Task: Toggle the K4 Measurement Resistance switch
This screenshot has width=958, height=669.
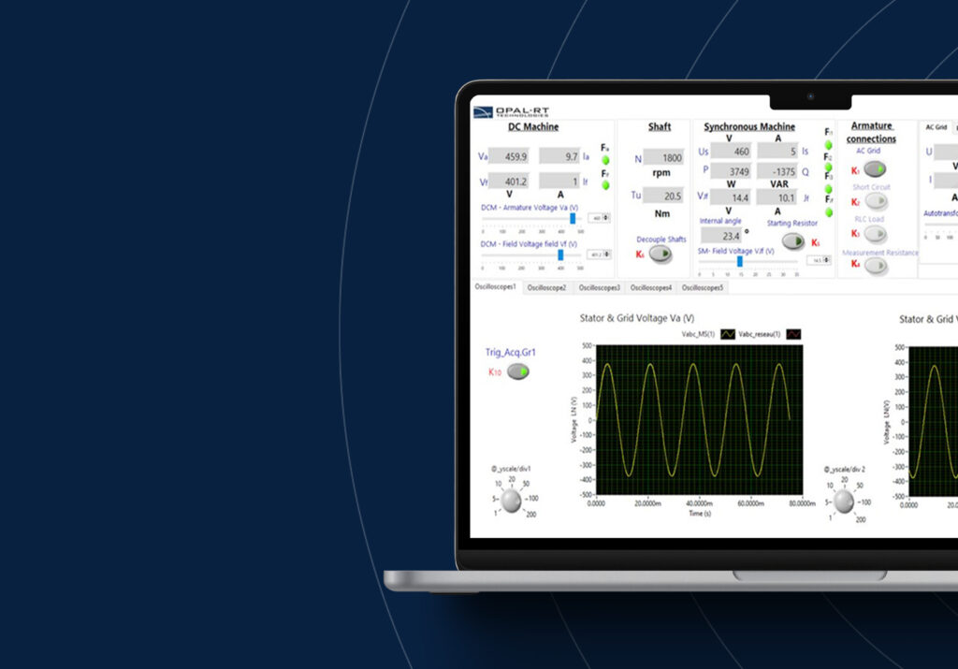Action: coord(876,265)
